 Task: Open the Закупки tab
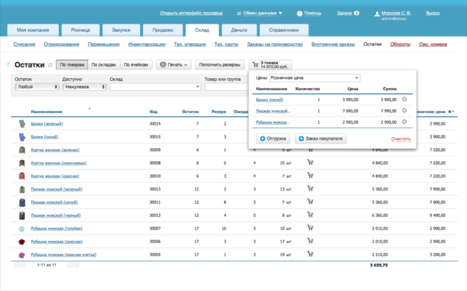click(x=121, y=30)
